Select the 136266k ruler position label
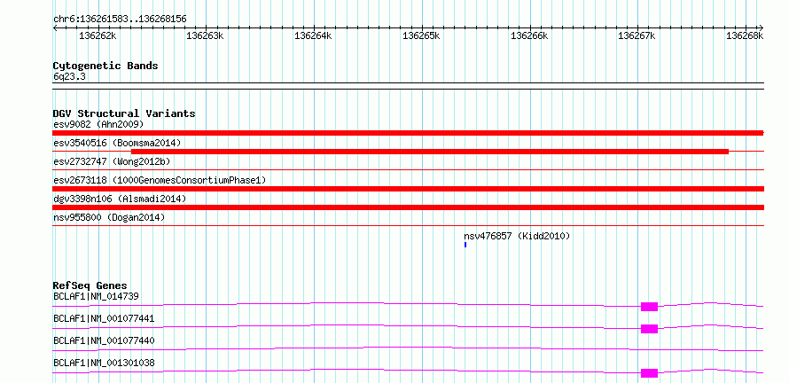This screenshot has height=383, width=789. (530, 35)
